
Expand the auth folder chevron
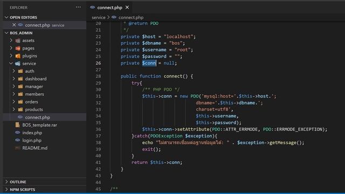click(x=14, y=71)
